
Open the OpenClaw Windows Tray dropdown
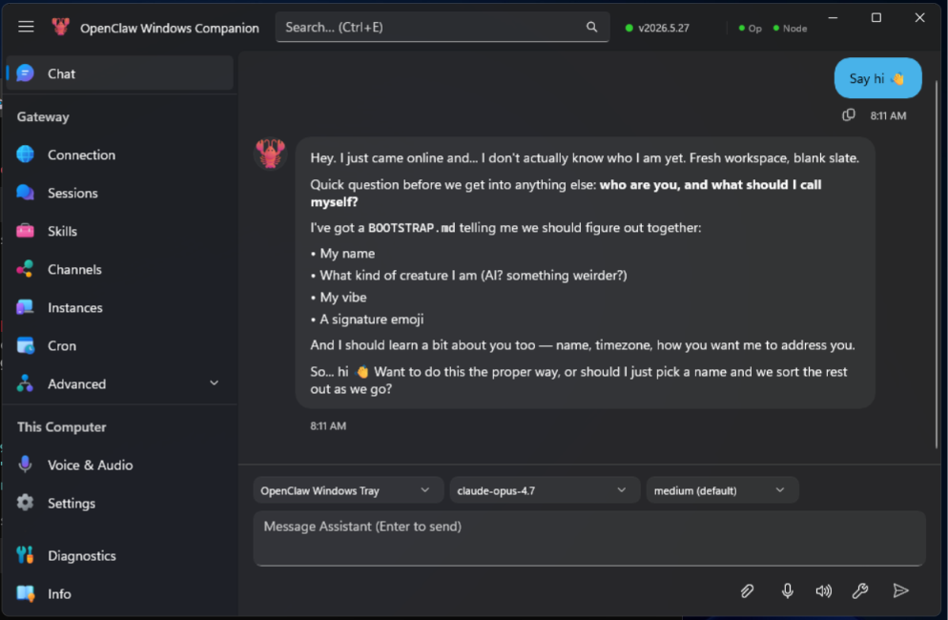click(348, 490)
